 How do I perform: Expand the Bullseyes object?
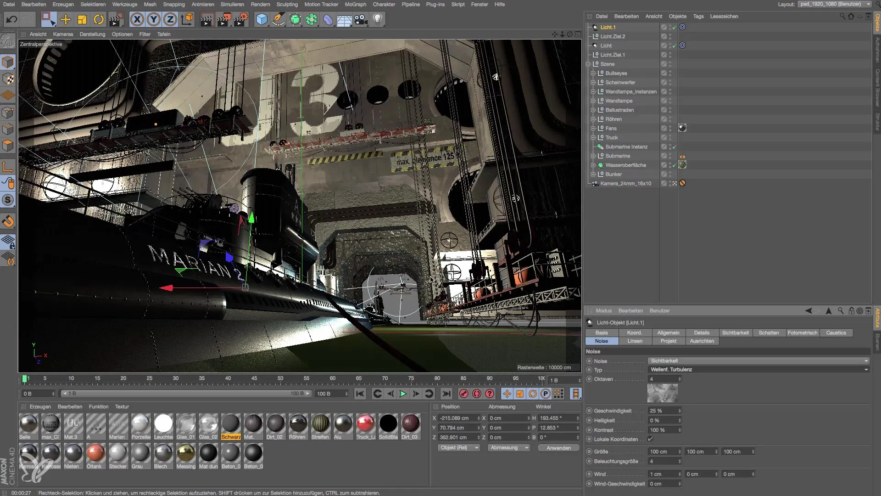point(593,73)
